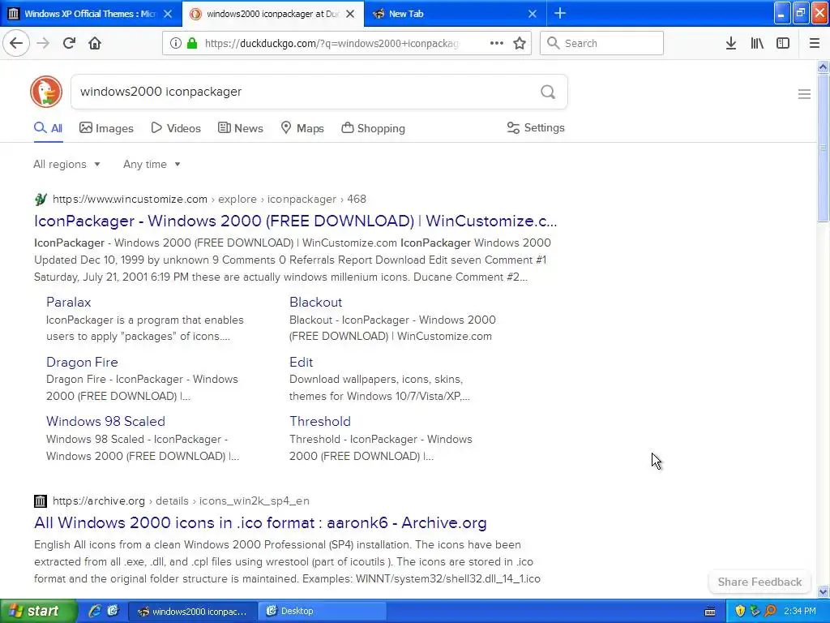
Task: Click the address bar URL
Action: (332, 44)
